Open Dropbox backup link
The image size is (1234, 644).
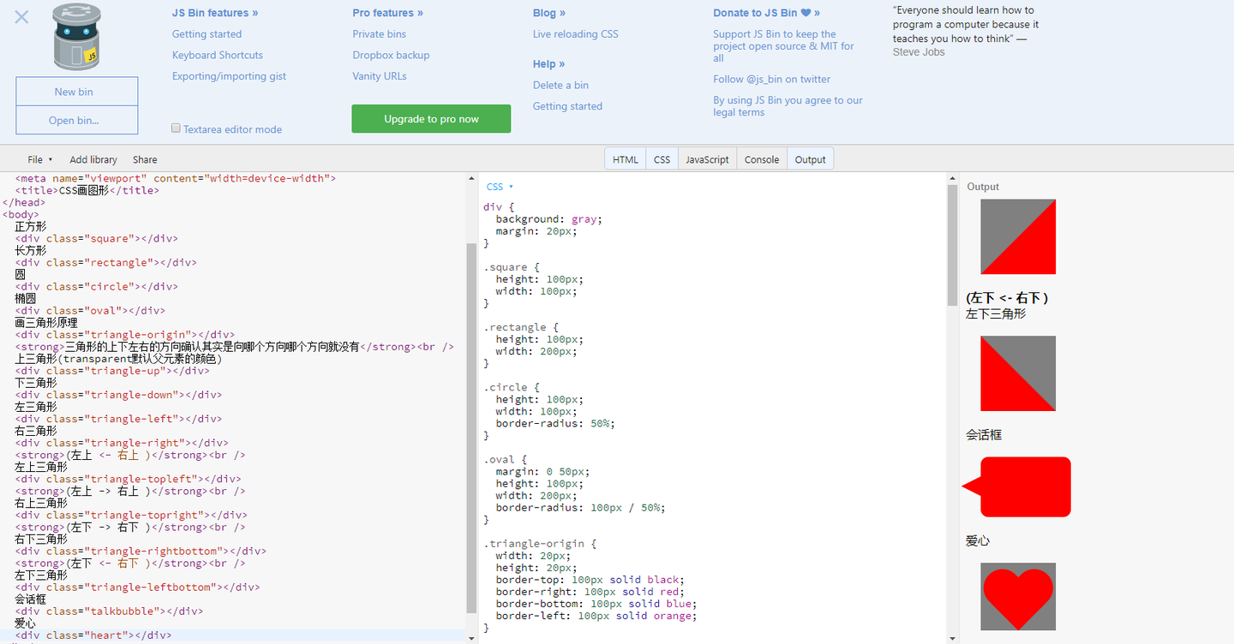coord(391,55)
